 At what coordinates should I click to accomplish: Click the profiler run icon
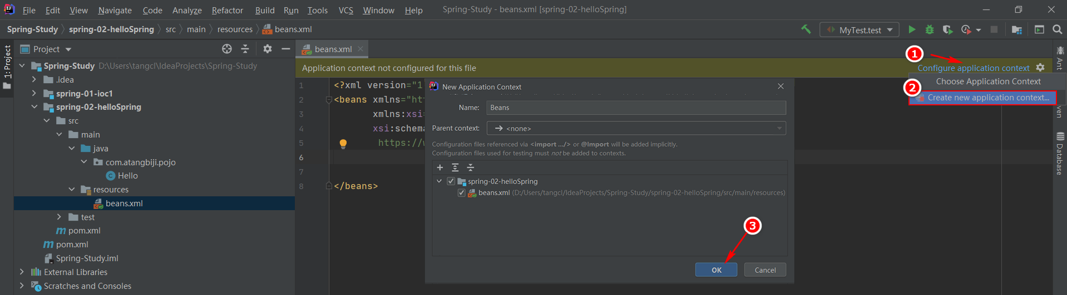click(966, 29)
